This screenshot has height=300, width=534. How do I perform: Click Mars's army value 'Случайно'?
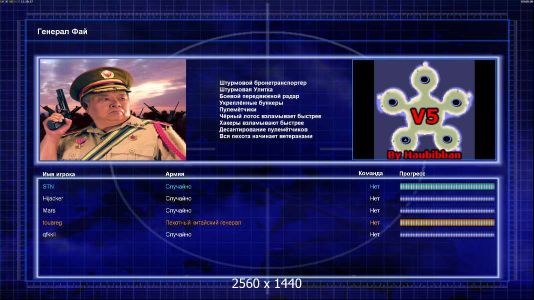tap(178, 210)
